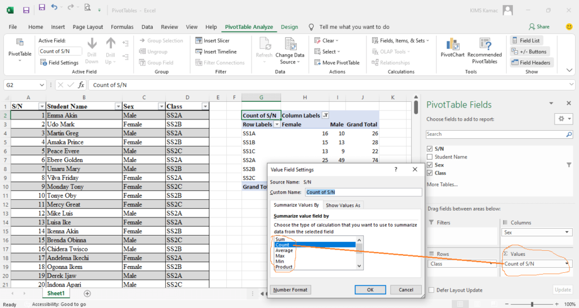
Task: Click the smiley feedback icon
Action: (x=569, y=27)
